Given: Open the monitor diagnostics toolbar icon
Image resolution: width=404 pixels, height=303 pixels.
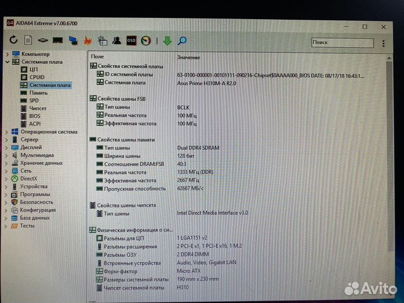Looking at the screenshot, I should coord(73,40).
